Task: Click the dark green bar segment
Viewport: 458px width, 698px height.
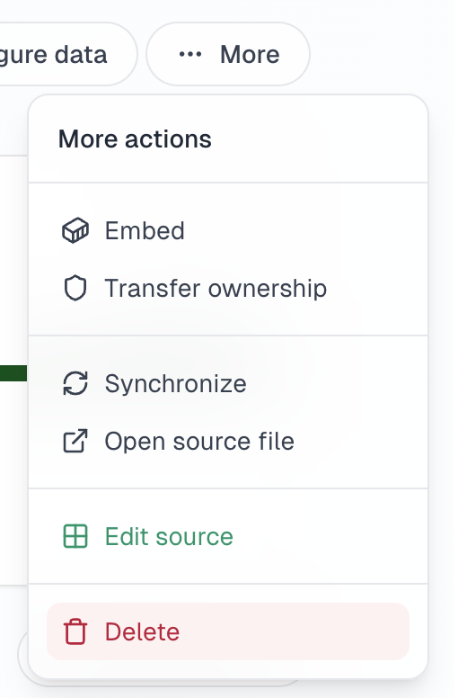Action: [13, 373]
